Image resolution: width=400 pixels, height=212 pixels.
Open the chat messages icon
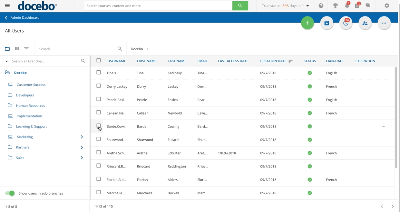tap(368, 6)
